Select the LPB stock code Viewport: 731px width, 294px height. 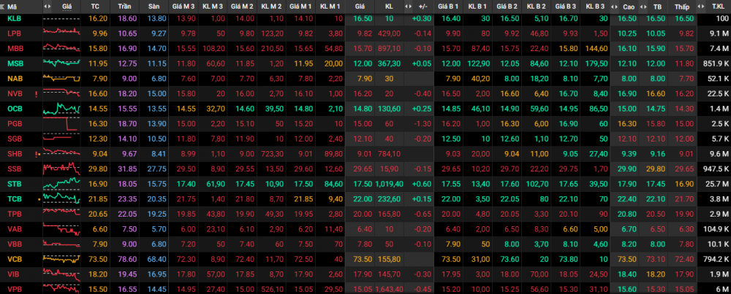coord(15,34)
